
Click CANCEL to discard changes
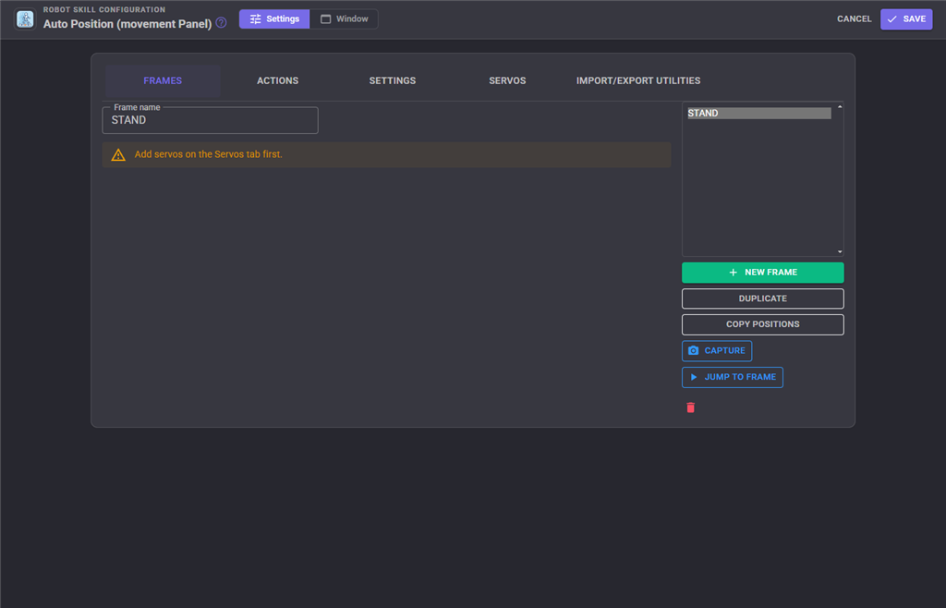[855, 18]
